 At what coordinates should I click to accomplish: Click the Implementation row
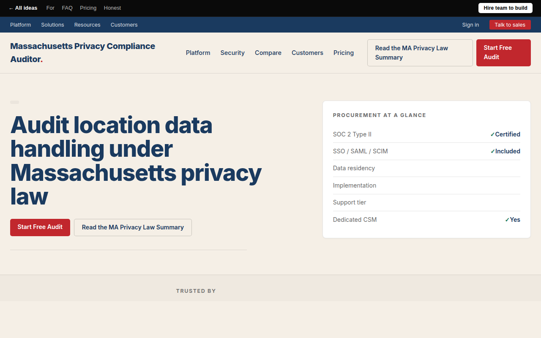426,185
